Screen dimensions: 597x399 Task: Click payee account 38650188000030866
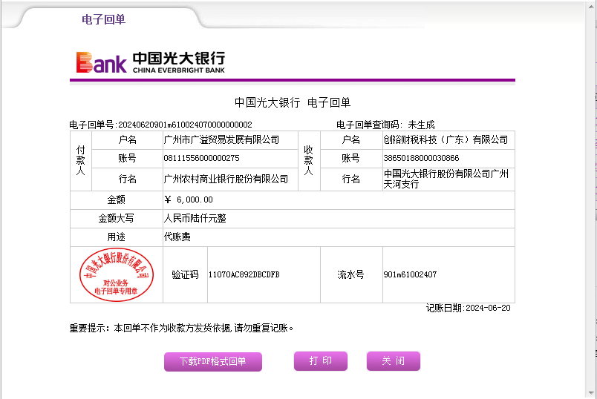[421, 158]
